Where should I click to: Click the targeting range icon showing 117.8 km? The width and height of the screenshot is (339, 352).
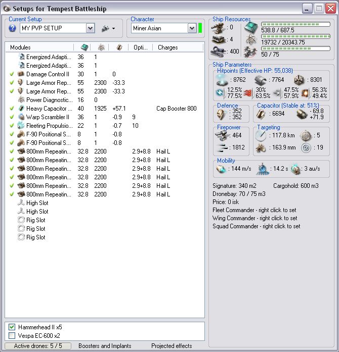click(x=261, y=135)
